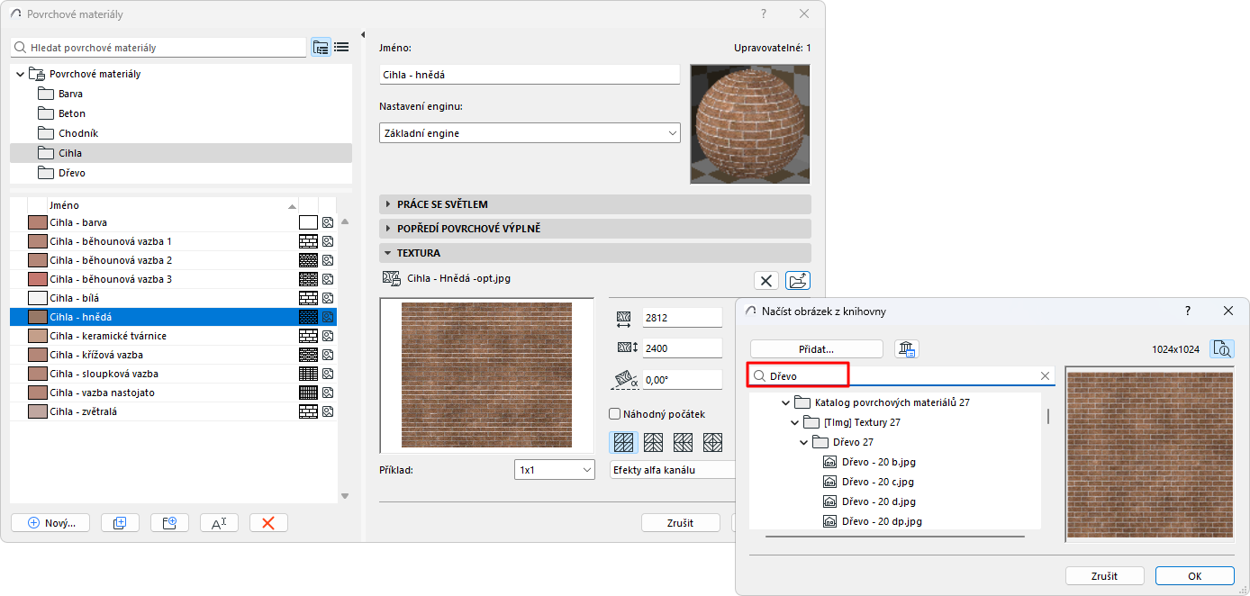
Task: Click Zrušit in Povrchové materiály dialog
Action: (680, 522)
